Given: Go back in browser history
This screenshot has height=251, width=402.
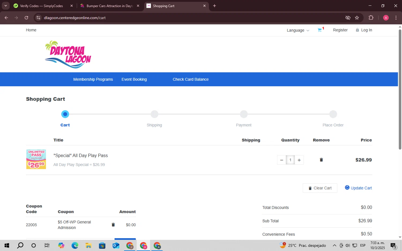Looking at the screenshot, I should pyautogui.click(x=6, y=18).
